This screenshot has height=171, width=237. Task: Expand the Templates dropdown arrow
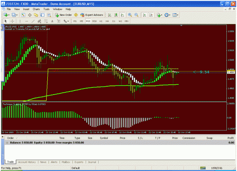(177, 15)
